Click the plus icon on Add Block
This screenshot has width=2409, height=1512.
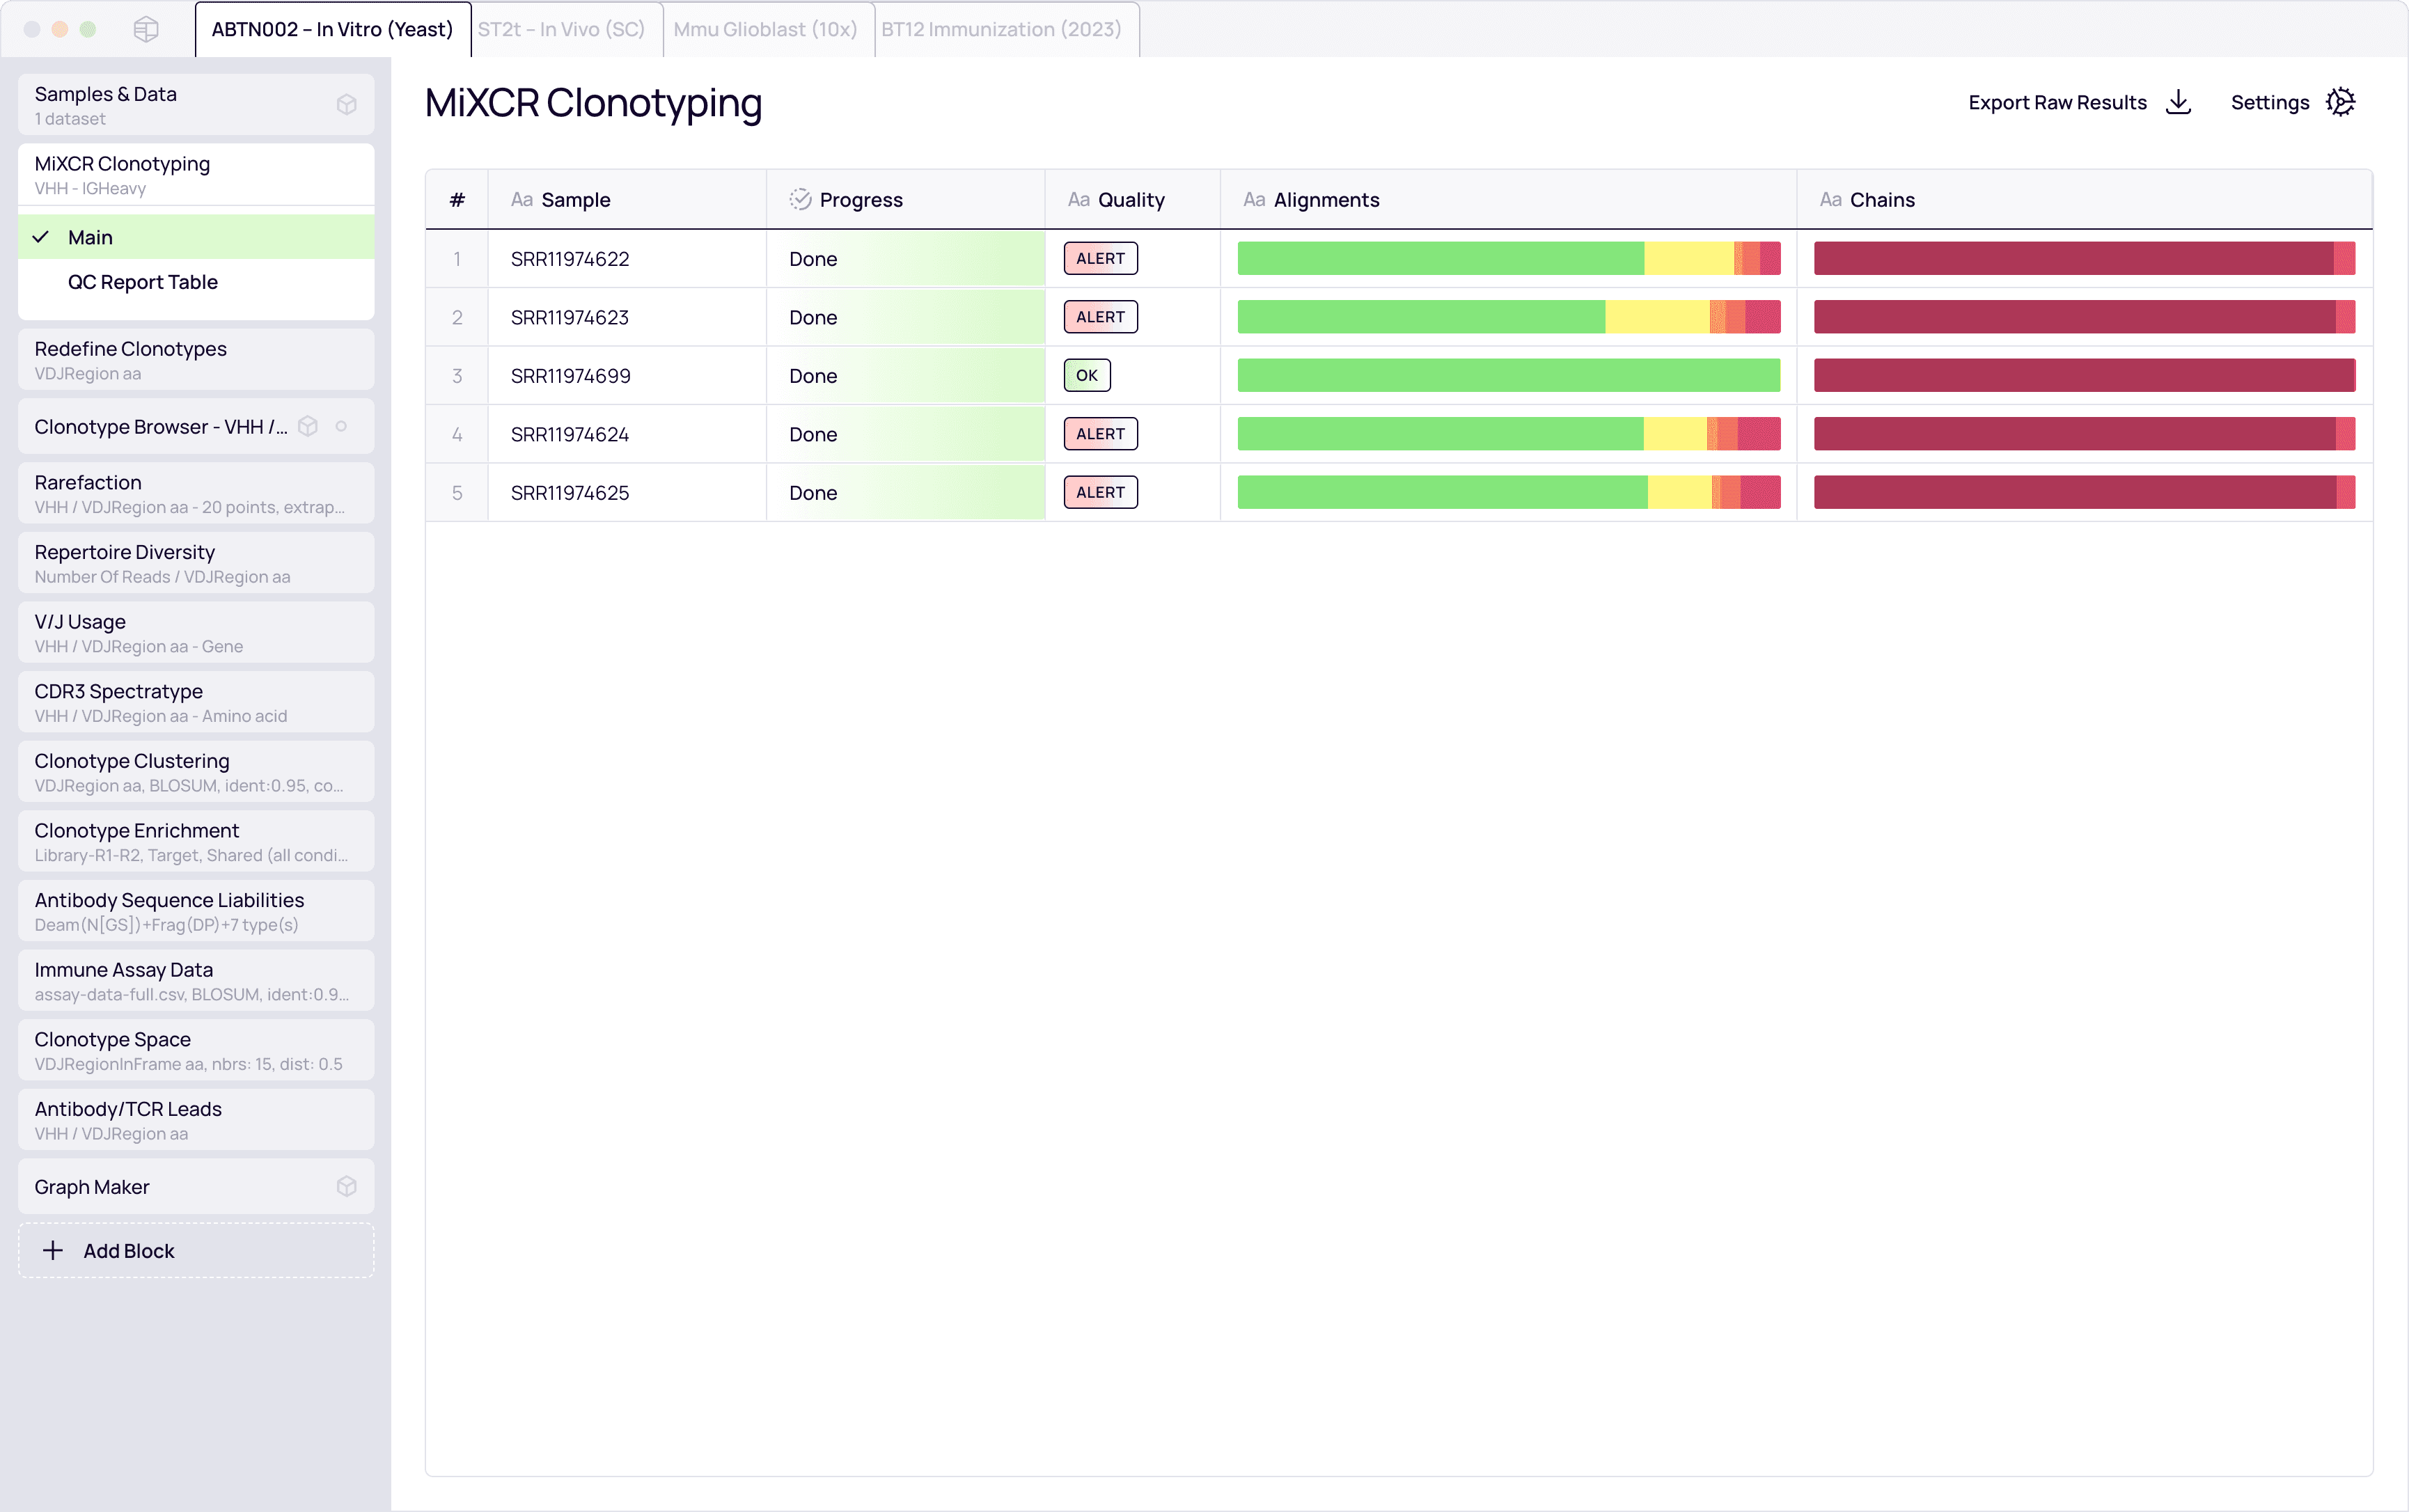53,1251
